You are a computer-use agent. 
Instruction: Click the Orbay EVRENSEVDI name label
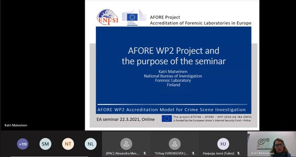pyautogui.click(x=171, y=154)
